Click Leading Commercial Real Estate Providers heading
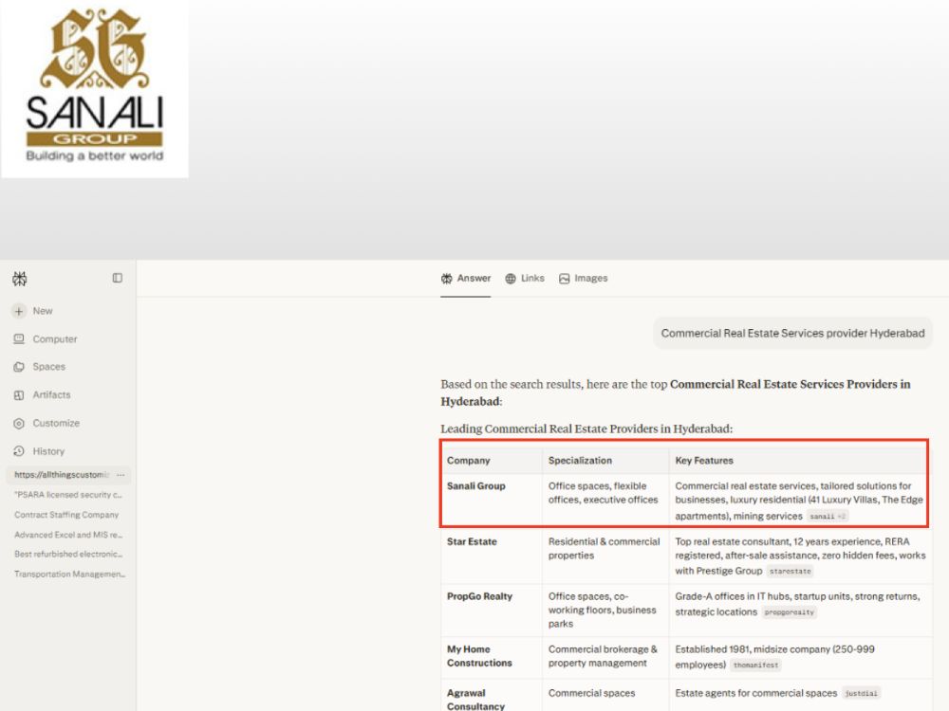Screen dimensions: 949x711 click(x=586, y=428)
